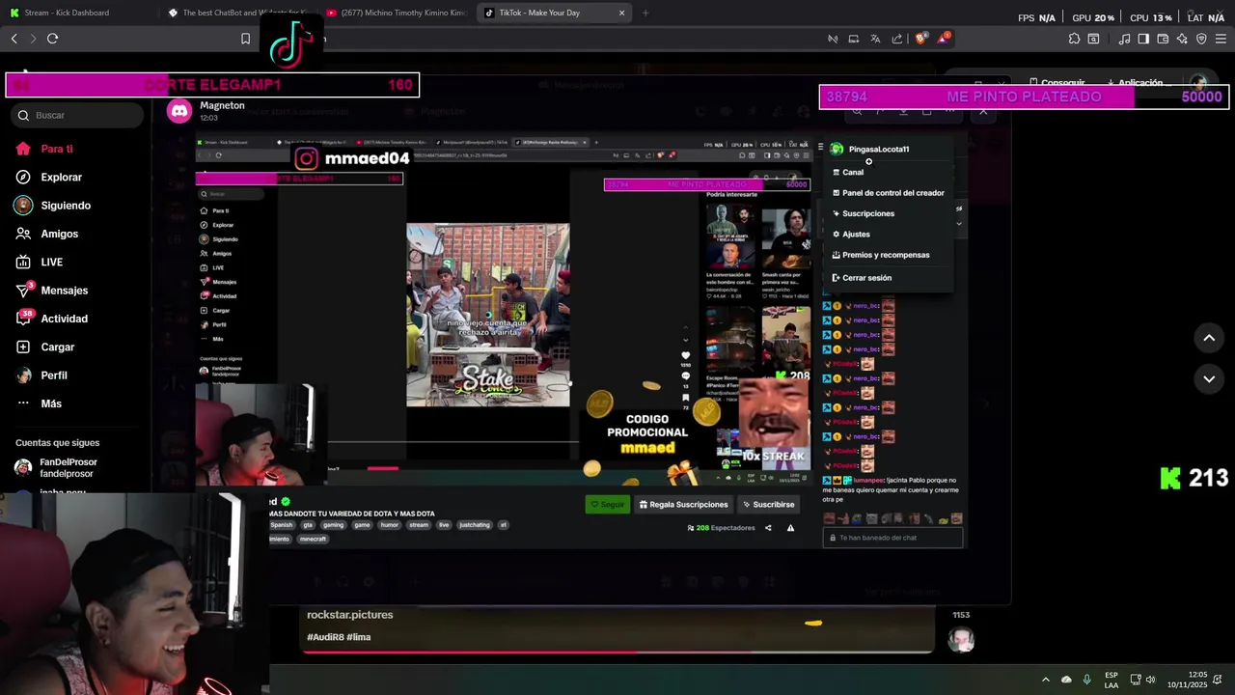Viewport: 1235px width, 695px height.
Task: Click the spanish tag under stream title
Action: click(x=281, y=525)
